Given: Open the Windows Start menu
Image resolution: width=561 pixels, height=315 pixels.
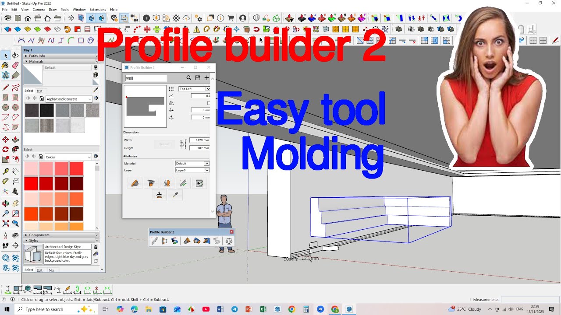Looking at the screenshot, I should coord(7,309).
